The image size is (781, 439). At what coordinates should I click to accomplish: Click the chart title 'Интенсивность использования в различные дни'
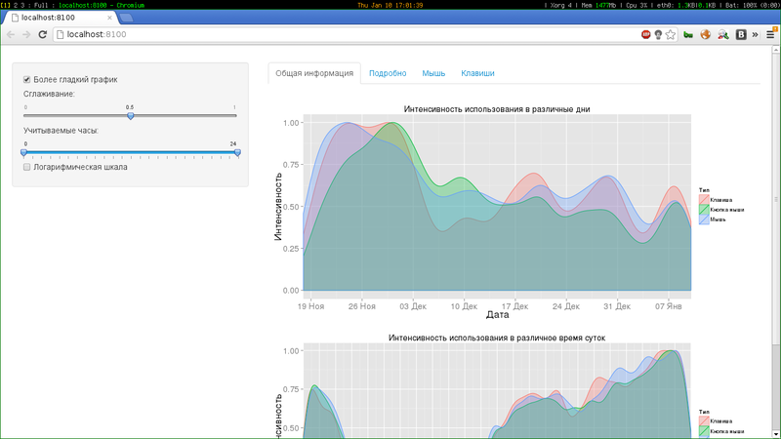[497, 109]
